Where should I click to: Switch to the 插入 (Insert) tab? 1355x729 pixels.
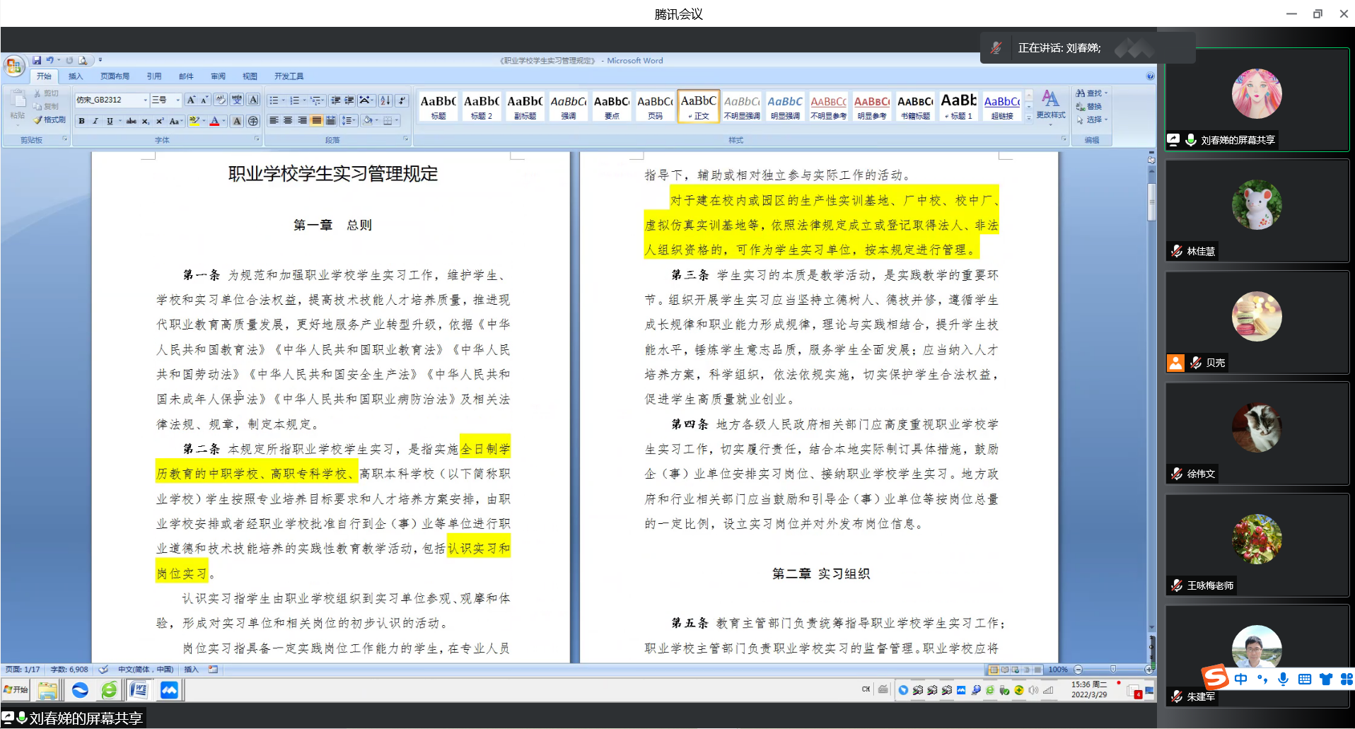coord(75,76)
